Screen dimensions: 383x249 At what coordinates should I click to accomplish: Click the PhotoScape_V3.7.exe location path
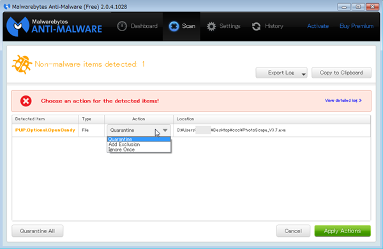click(231, 130)
